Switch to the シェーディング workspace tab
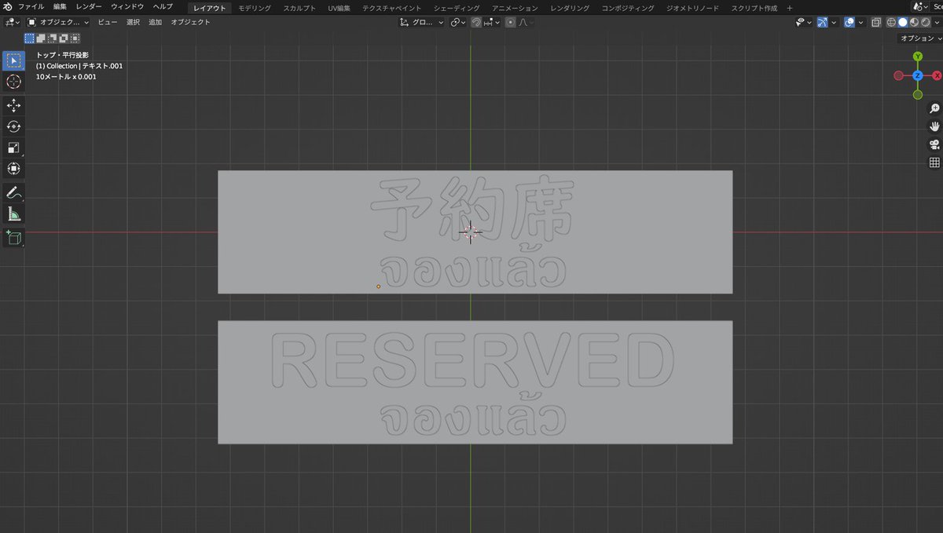This screenshot has height=533, width=943. (x=457, y=7)
